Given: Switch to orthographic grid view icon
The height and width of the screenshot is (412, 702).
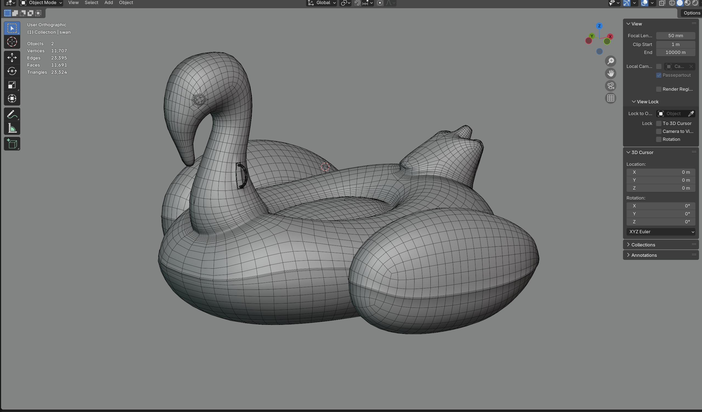Looking at the screenshot, I should [611, 98].
